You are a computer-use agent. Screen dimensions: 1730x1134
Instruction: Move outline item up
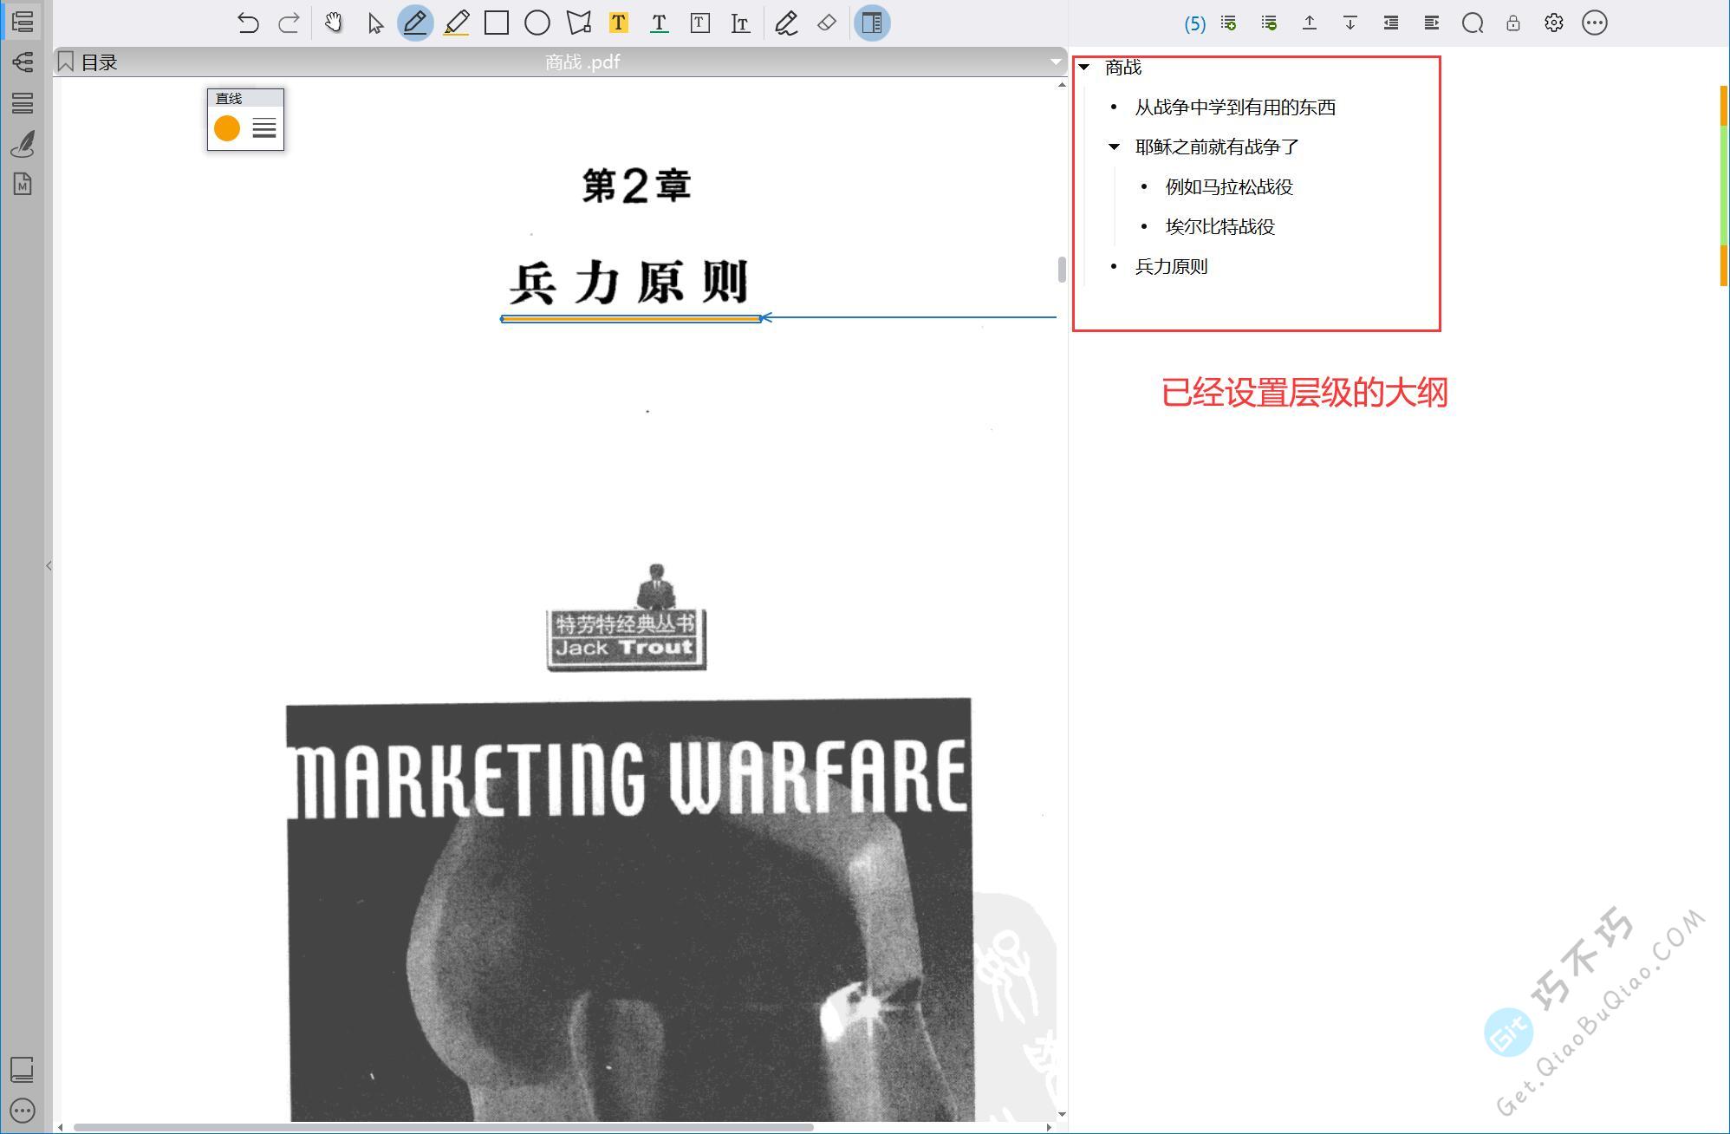coord(1310,23)
